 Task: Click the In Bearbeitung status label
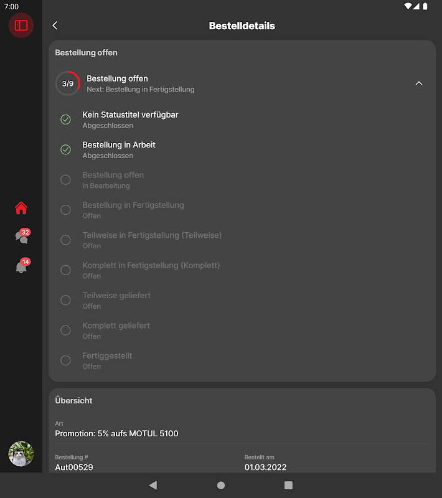[106, 186]
